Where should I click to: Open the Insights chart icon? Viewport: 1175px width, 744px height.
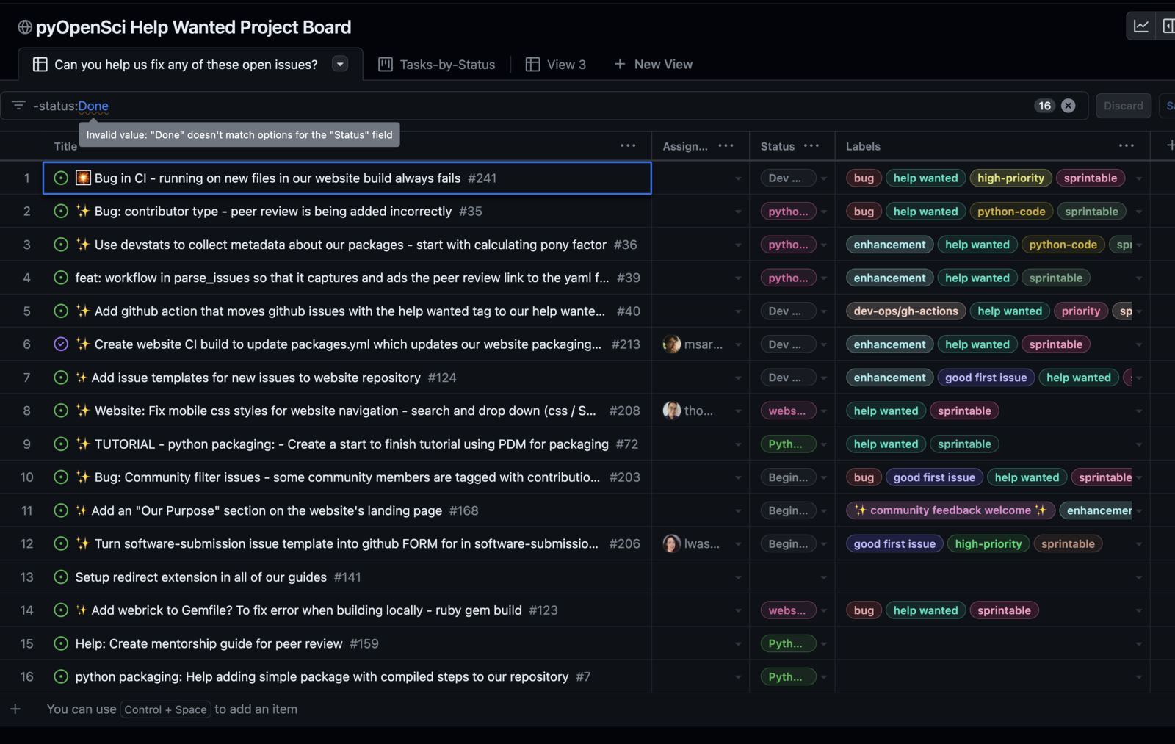(x=1140, y=26)
